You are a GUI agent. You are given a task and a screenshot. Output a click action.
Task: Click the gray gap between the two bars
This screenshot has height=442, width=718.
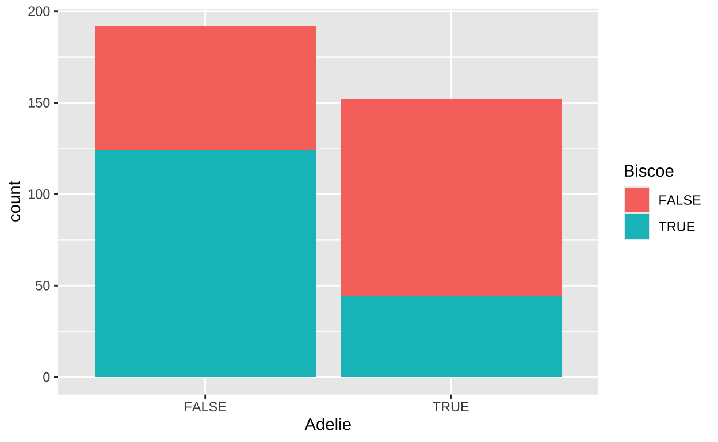click(x=328, y=230)
